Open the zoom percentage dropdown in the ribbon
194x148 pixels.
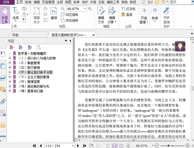(x=85, y=9)
